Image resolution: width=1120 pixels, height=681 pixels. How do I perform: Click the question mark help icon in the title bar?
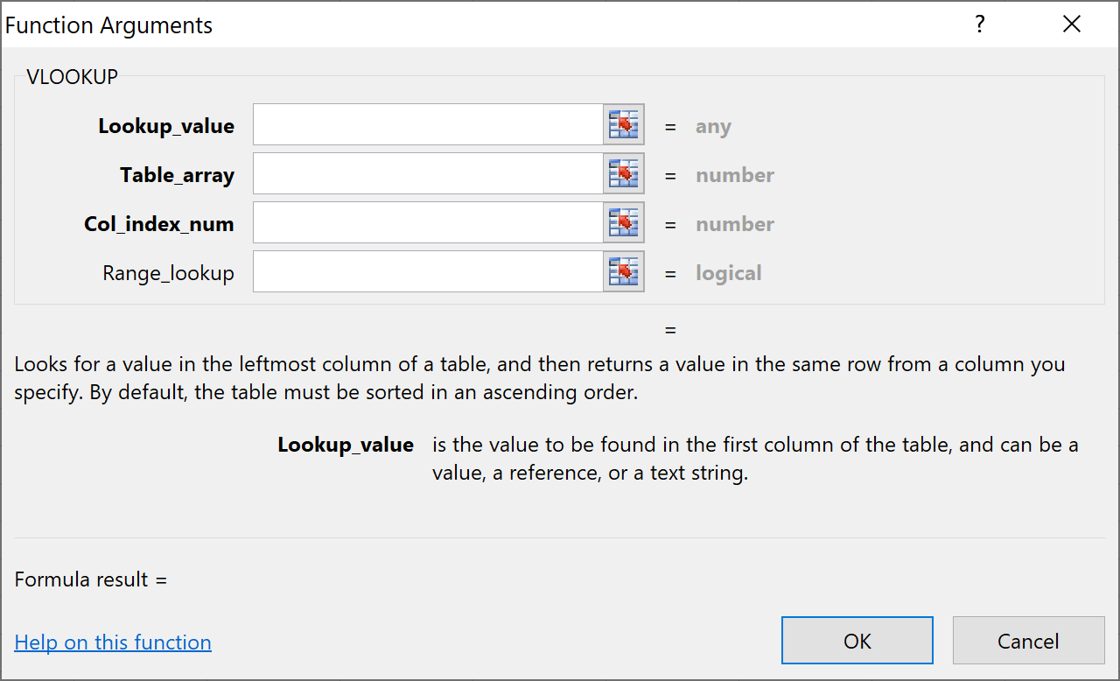[x=980, y=25]
